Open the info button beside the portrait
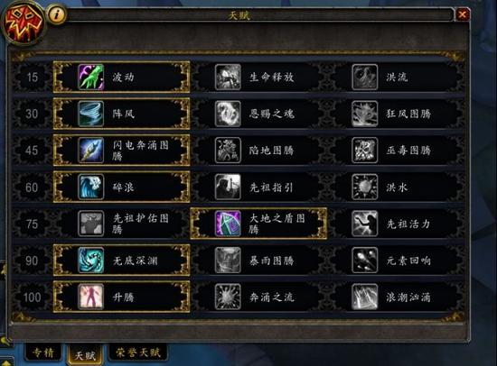497x366 pixels. pos(57,14)
